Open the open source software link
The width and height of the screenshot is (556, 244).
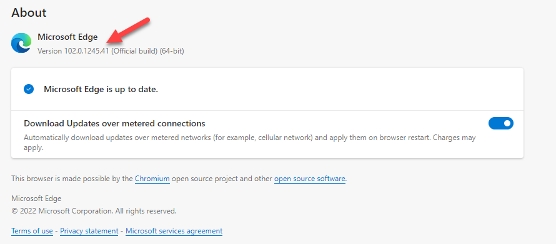click(x=310, y=179)
